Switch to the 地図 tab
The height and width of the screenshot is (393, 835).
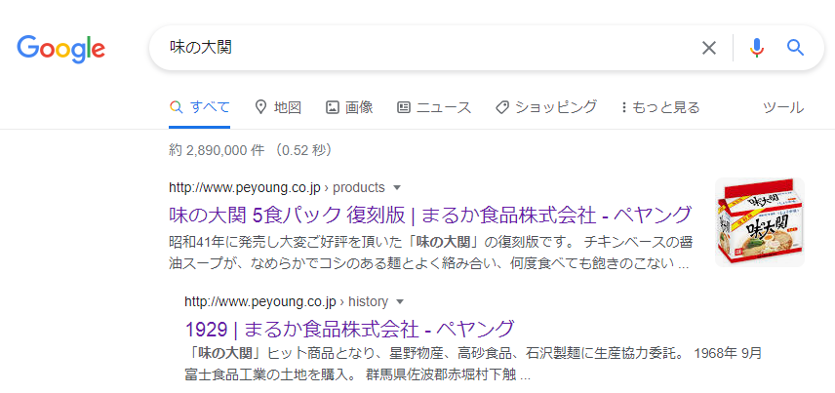[278, 107]
